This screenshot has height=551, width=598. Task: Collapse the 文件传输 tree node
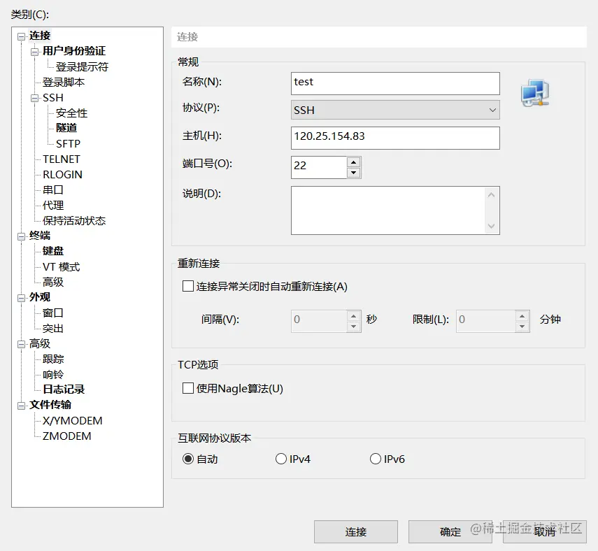(20, 405)
